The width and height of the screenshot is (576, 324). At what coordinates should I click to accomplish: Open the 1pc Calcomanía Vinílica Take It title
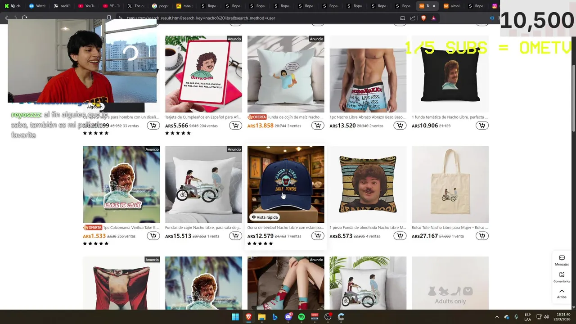point(131,228)
